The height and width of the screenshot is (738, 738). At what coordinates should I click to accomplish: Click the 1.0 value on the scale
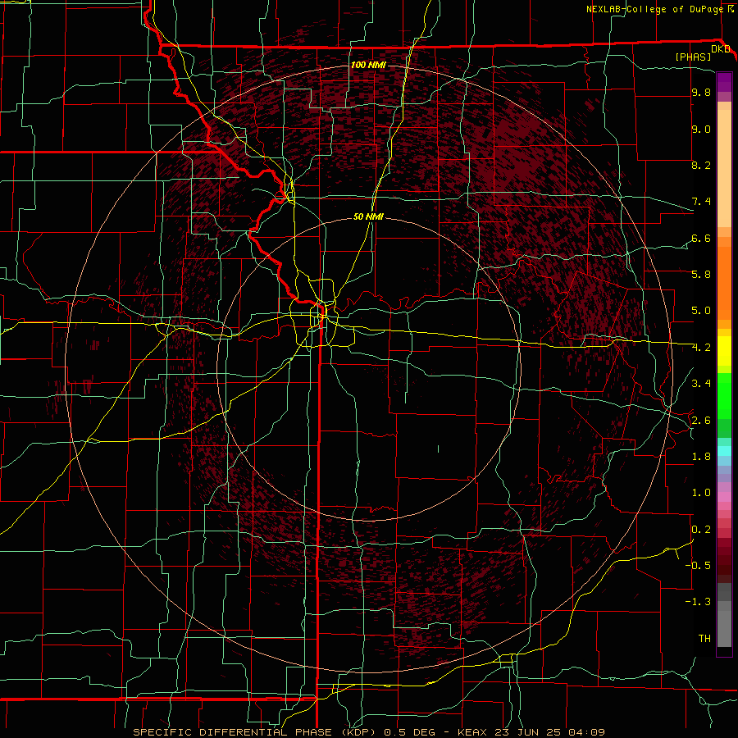[701, 493]
